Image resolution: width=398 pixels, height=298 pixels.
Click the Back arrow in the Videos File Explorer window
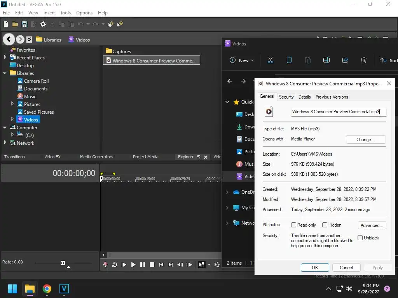pyautogui.click(x=230, y=81)
